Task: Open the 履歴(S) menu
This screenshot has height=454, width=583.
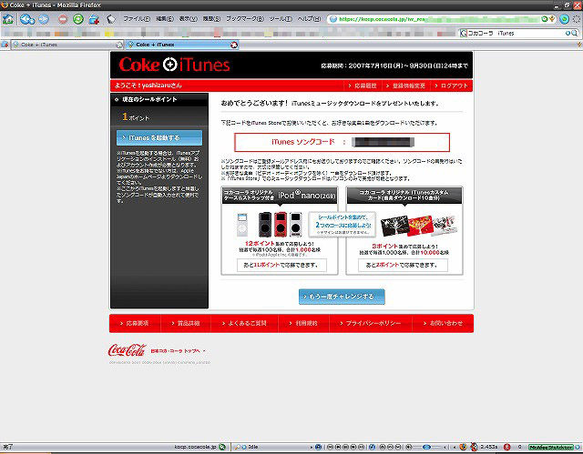Action: [211, 18]
